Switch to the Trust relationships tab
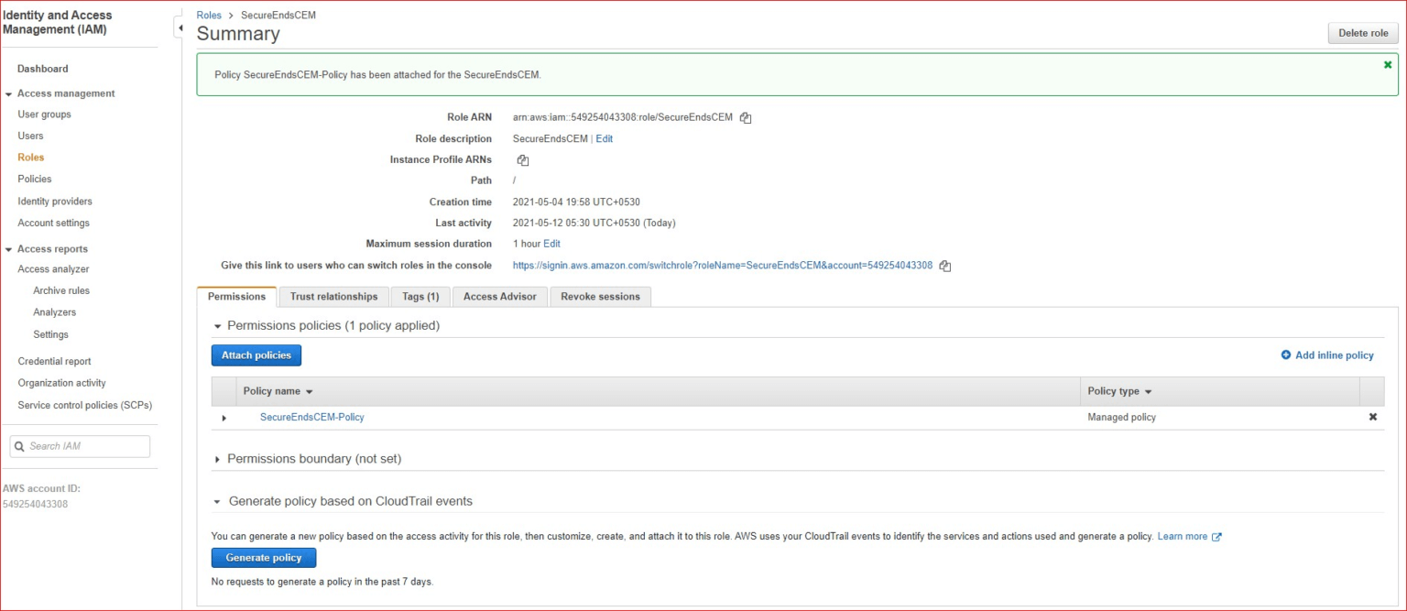Screen dimensions: 1407x611 click(x=333, y=296)
